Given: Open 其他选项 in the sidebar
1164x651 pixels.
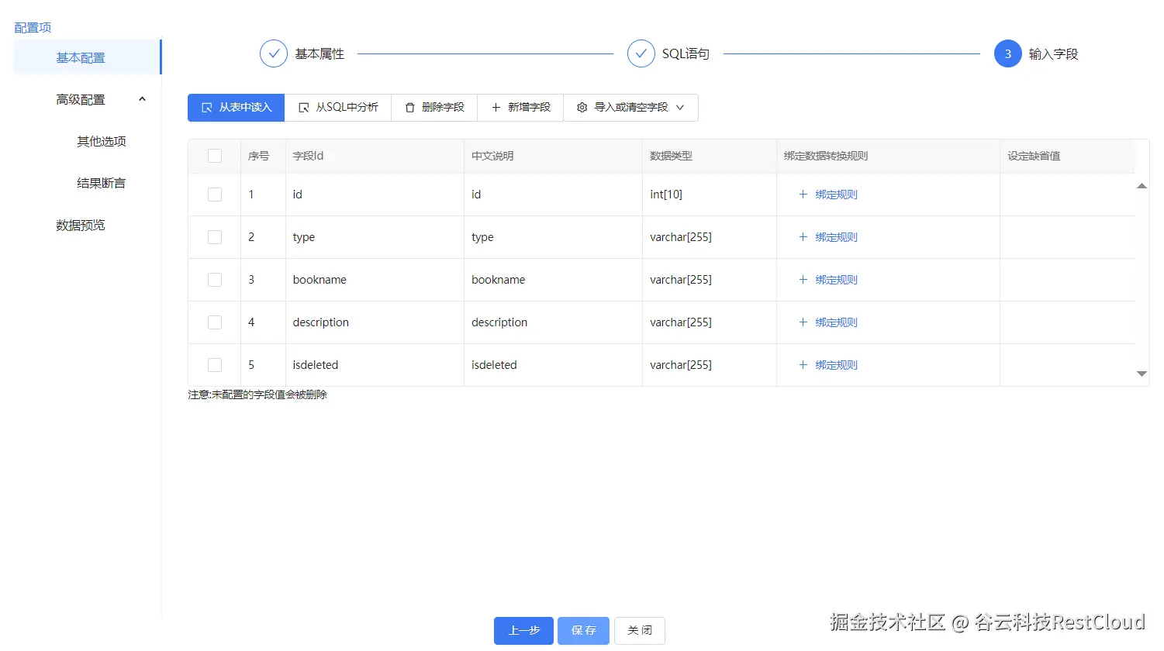Looking at the screenshot, I should (102, 141).
